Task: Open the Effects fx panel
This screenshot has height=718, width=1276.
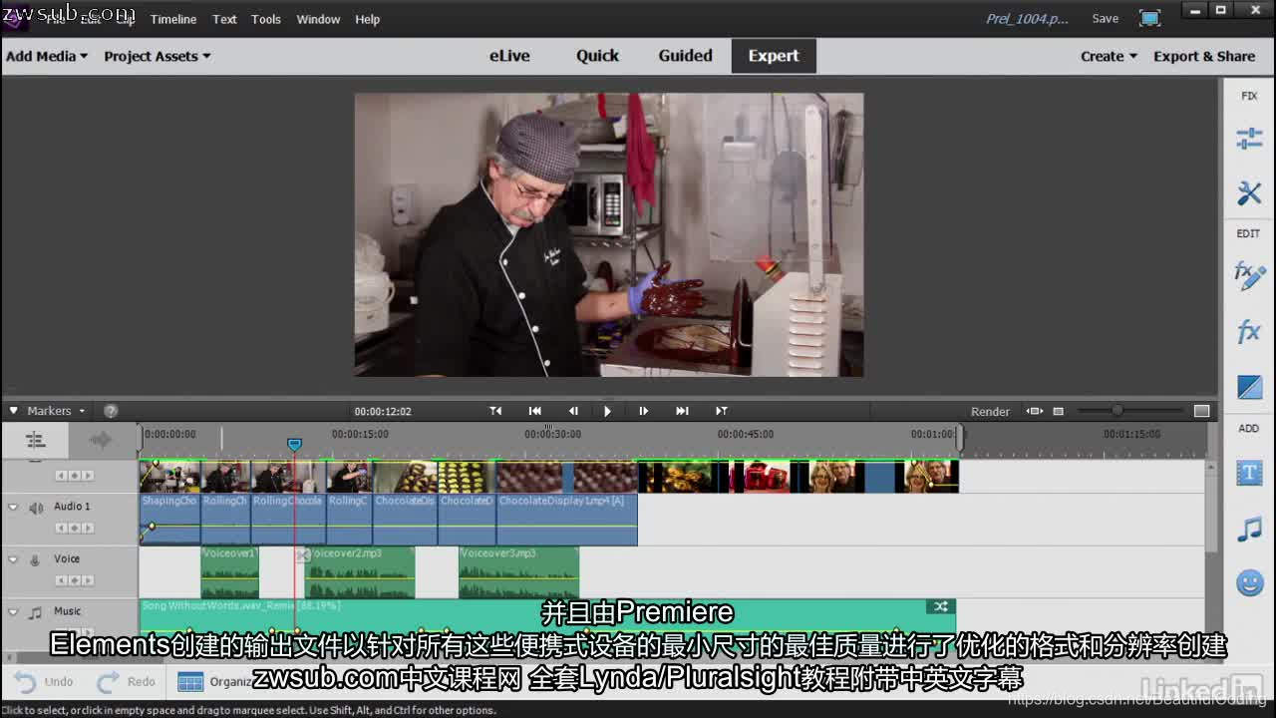Action: pyautogui.click(x=1249, y=331)
